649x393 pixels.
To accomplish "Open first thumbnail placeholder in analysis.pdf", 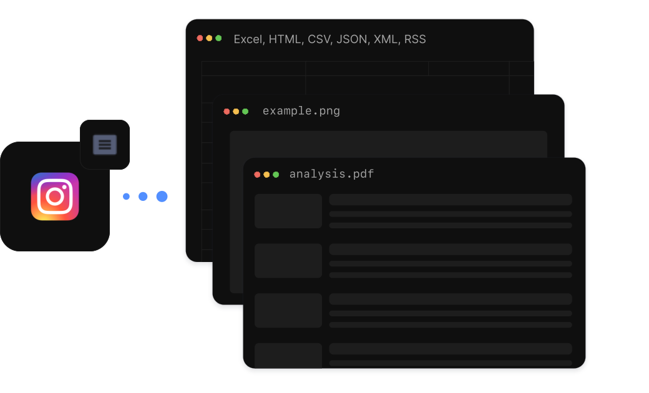I will pyautogui.click(x=288, y=211).
